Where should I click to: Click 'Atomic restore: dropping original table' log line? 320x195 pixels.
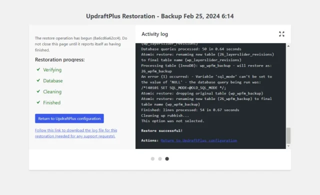202,93
